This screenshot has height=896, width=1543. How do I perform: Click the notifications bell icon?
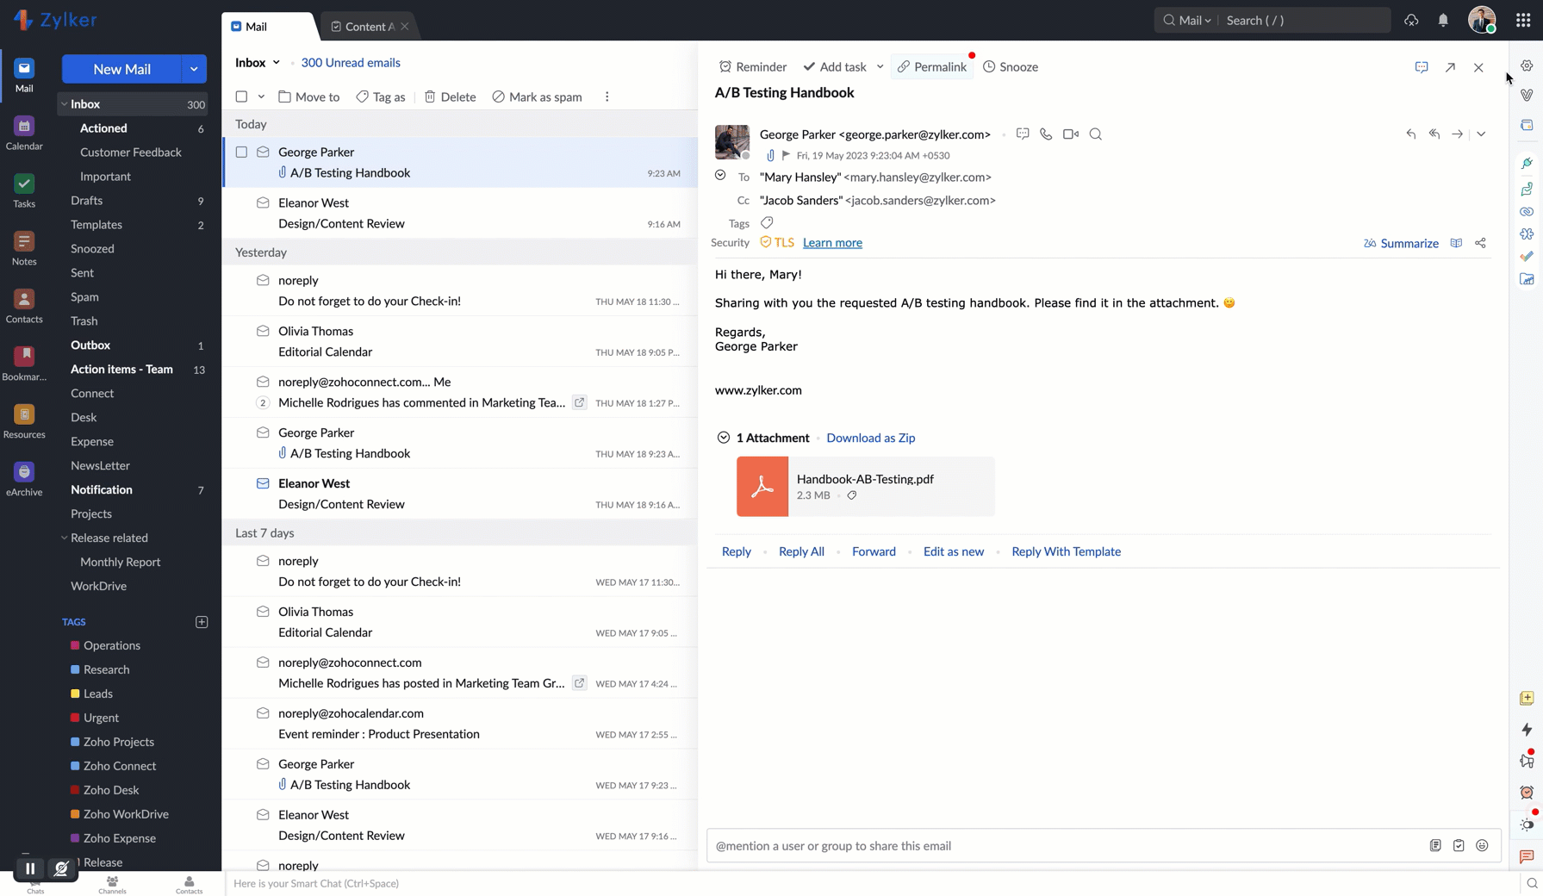1443,20
